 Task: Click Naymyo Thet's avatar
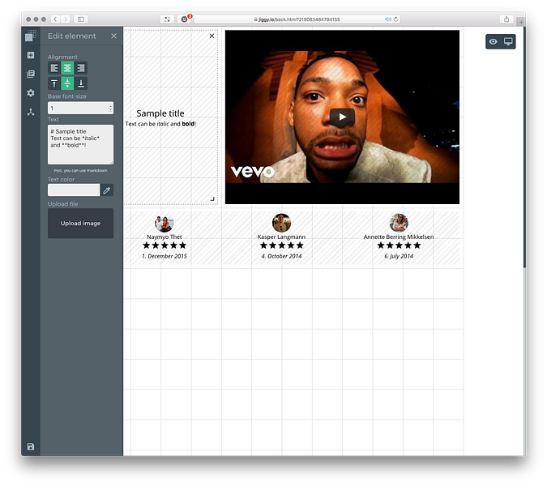coord(164,223)
